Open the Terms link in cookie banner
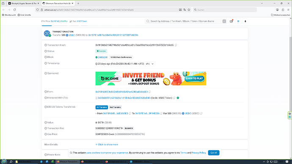The image size is (292, 164). (x=183, y=153)
